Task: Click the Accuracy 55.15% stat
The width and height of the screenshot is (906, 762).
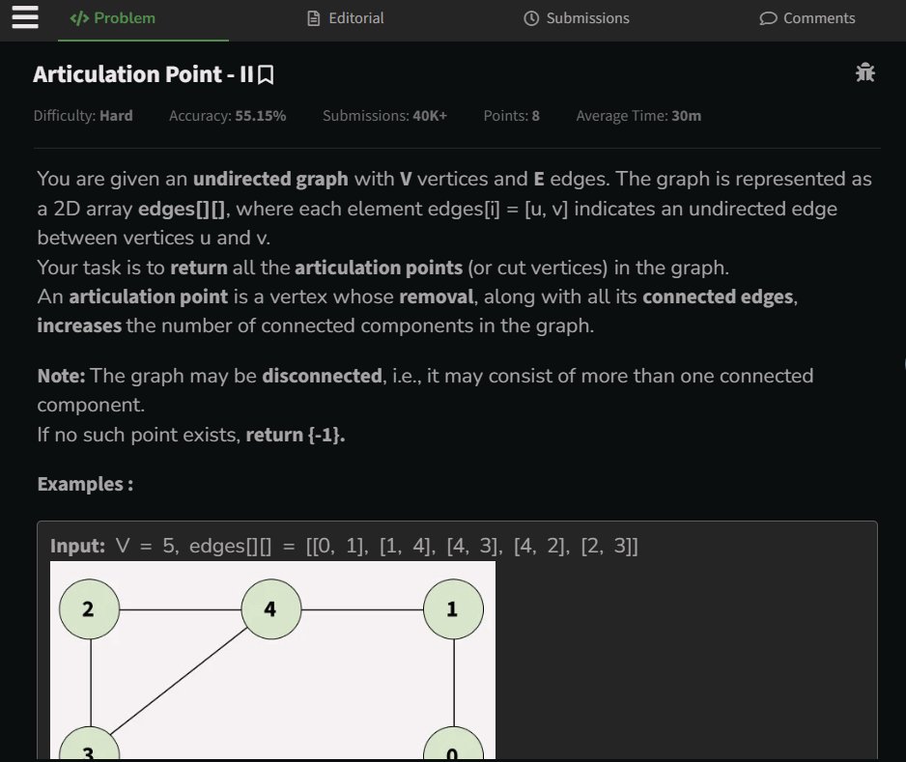Action: [x=227, y=116]
